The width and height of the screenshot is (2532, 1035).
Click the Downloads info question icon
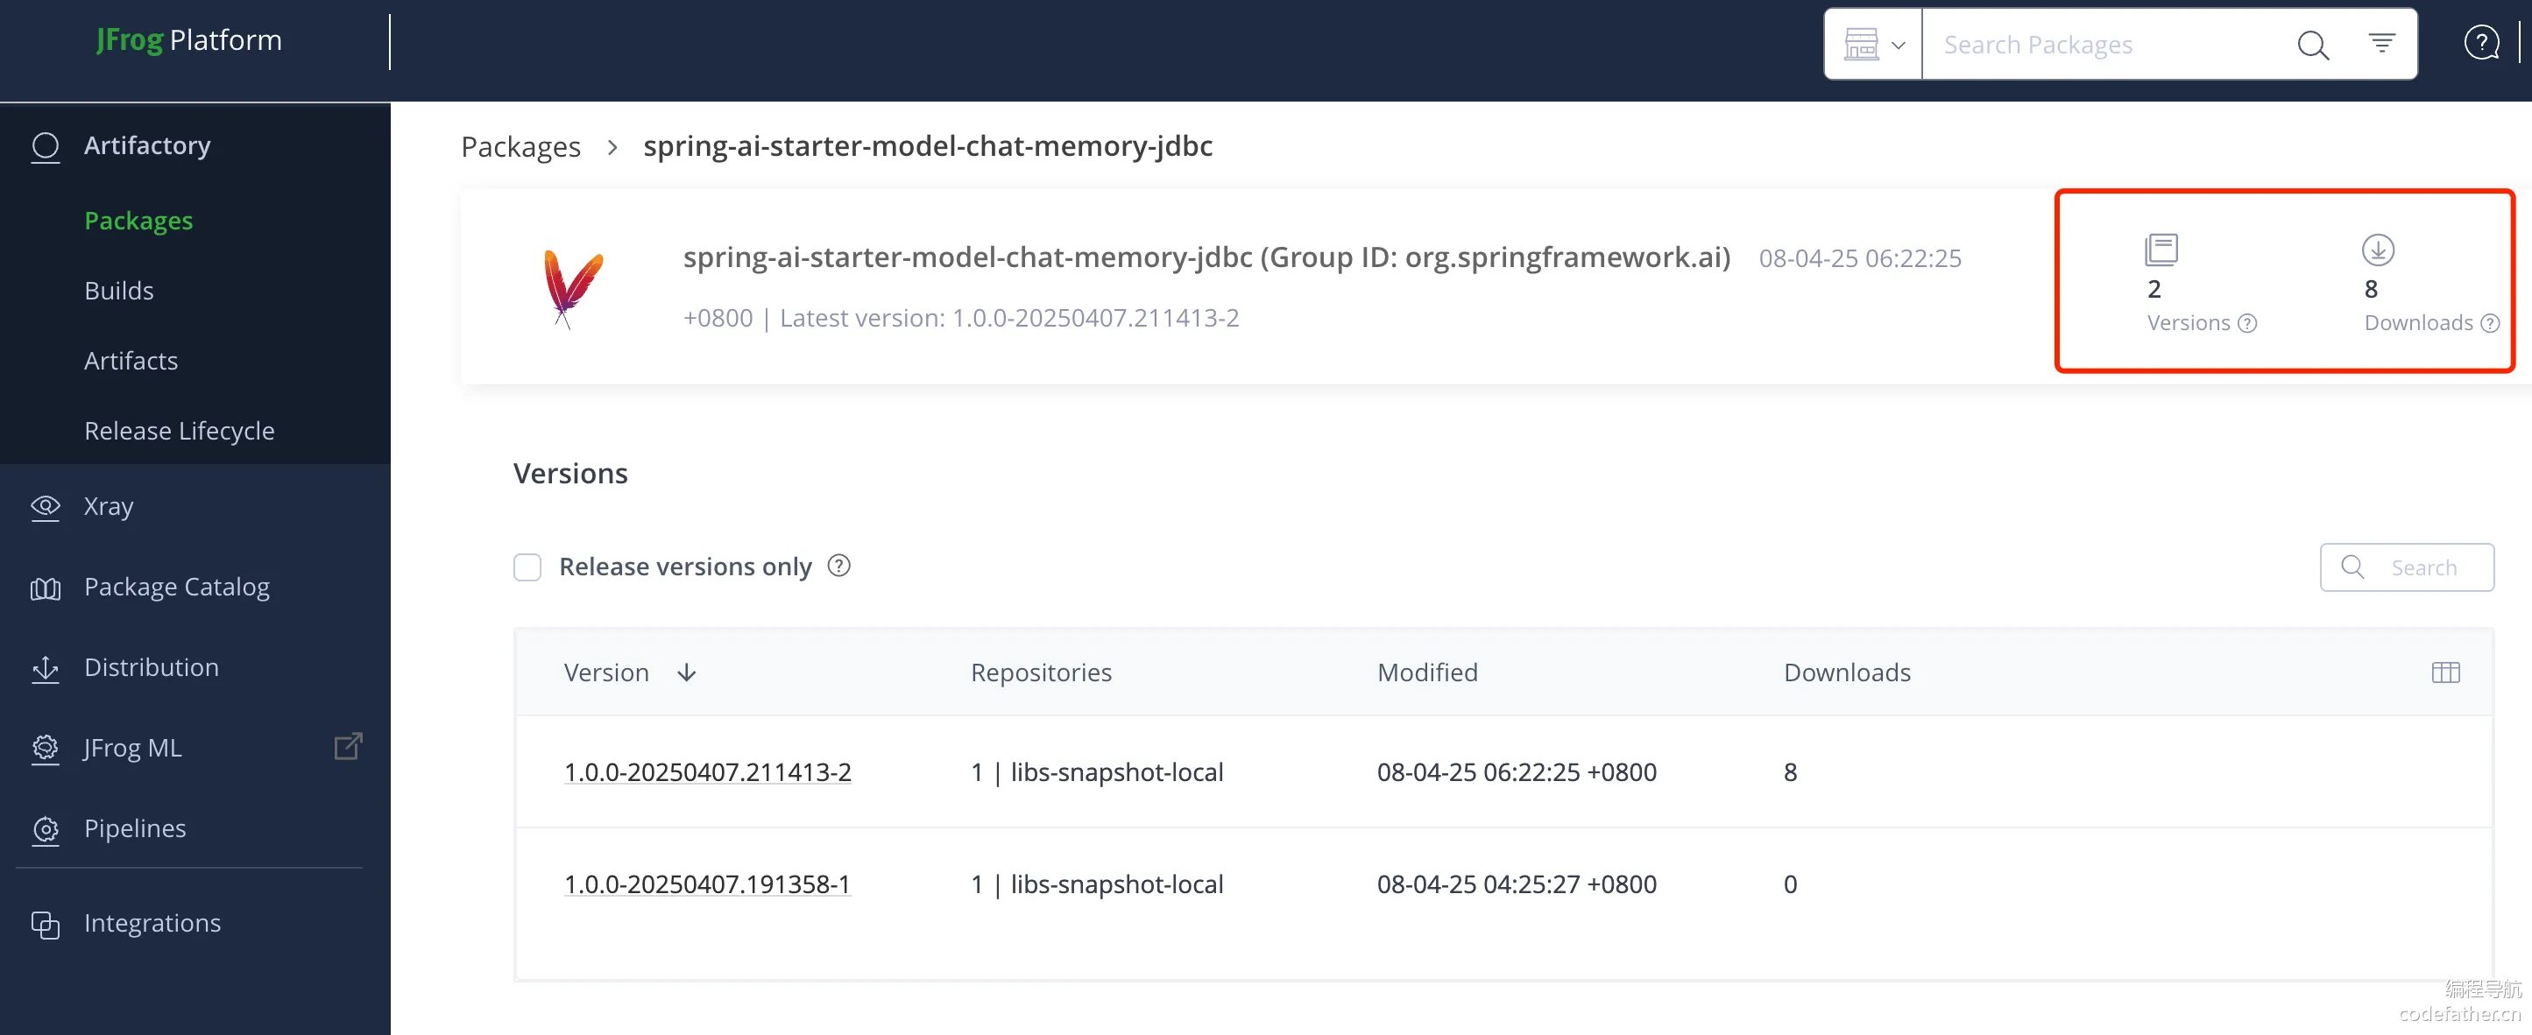[x=2490, y=323]
